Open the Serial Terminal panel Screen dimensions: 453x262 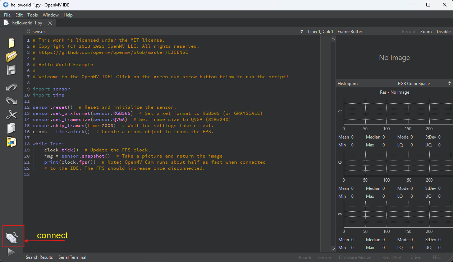72,257
